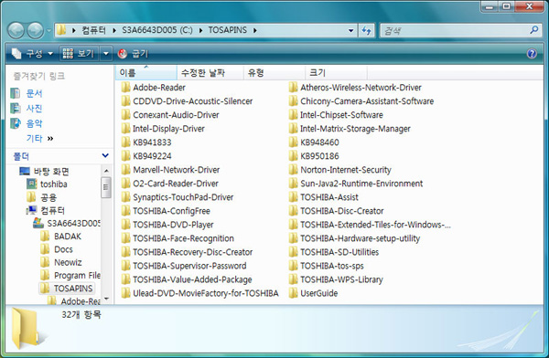Select the S3A6643D005 drive in the folder tree

coord(73,224)
